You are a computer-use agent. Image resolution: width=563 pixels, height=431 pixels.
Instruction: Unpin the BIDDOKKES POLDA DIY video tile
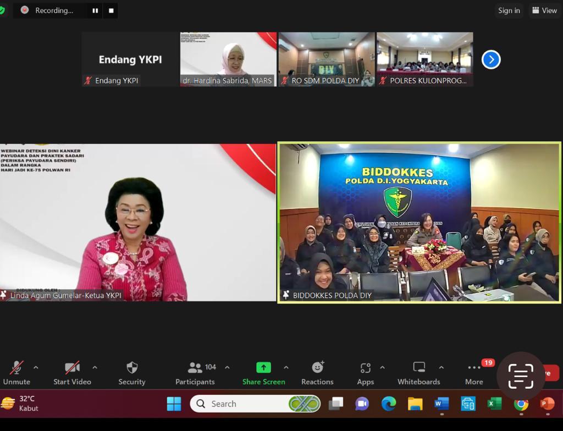(285, 295)
